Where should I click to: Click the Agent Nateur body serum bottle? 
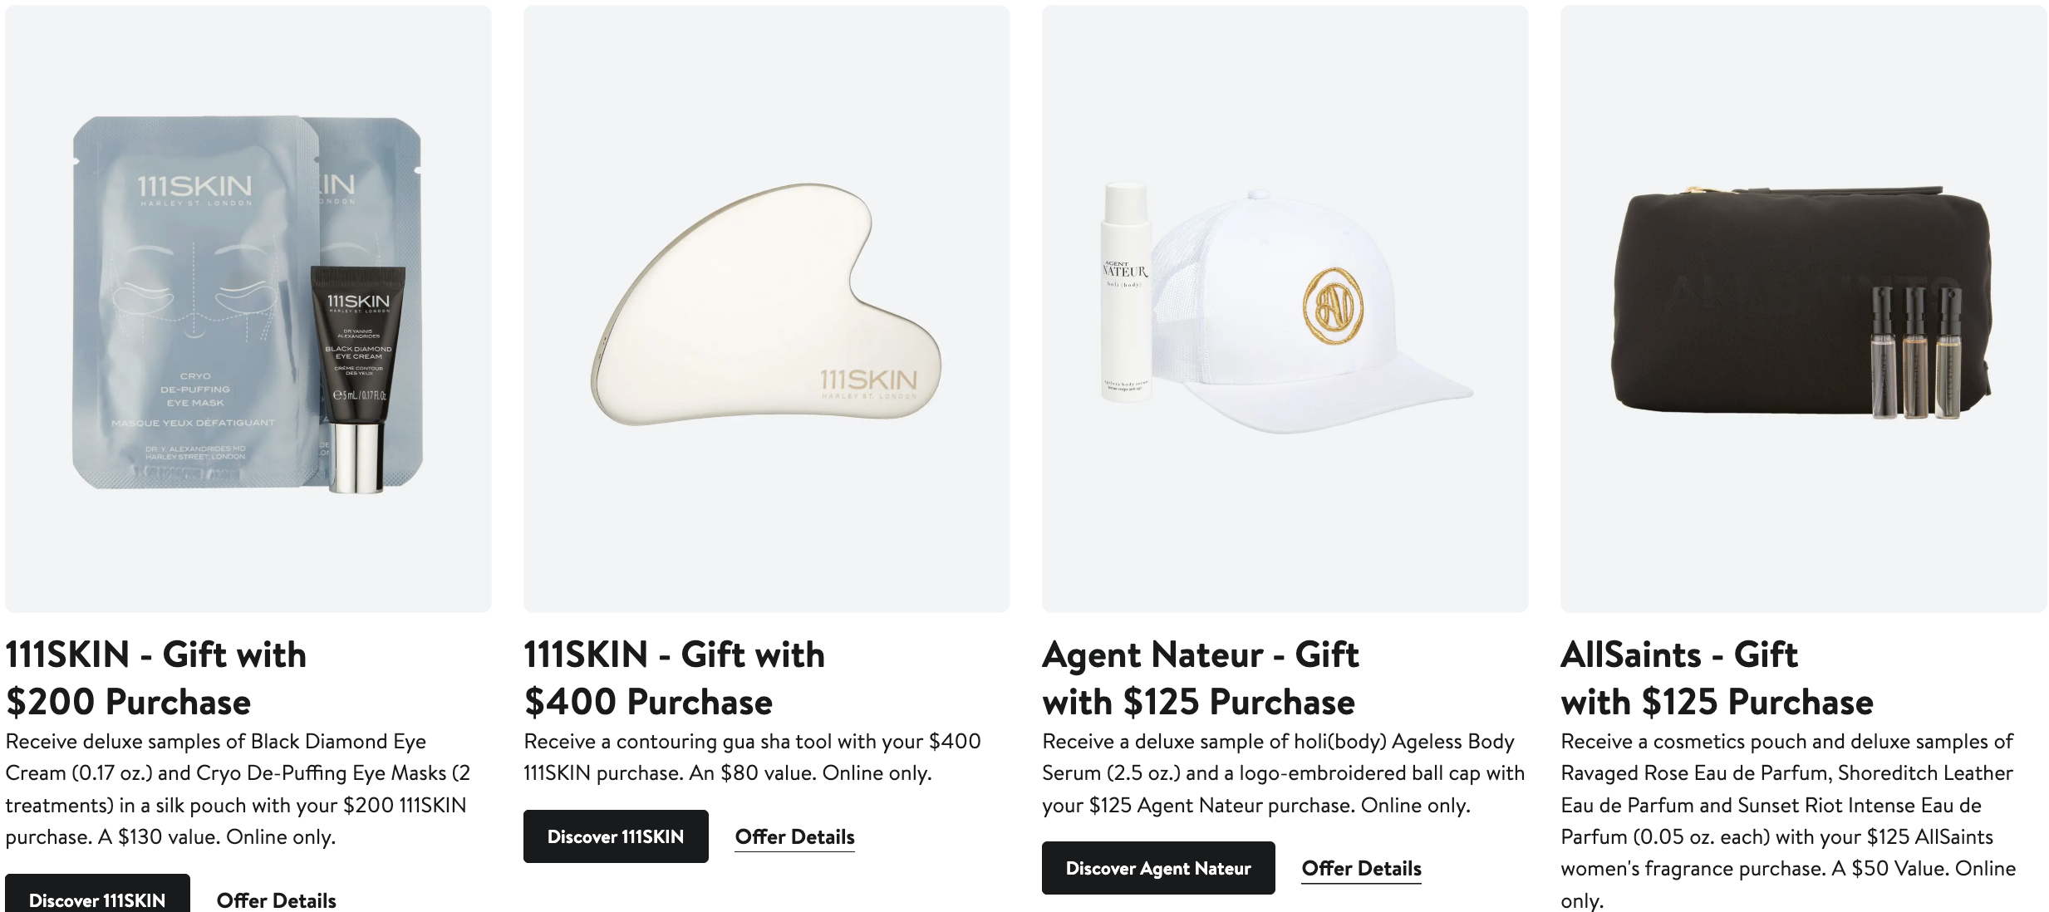tap(1126, 299)
